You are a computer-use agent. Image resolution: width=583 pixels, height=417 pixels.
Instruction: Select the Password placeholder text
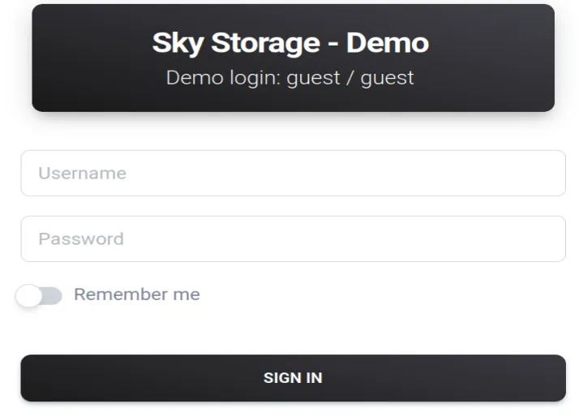point(81,239)
